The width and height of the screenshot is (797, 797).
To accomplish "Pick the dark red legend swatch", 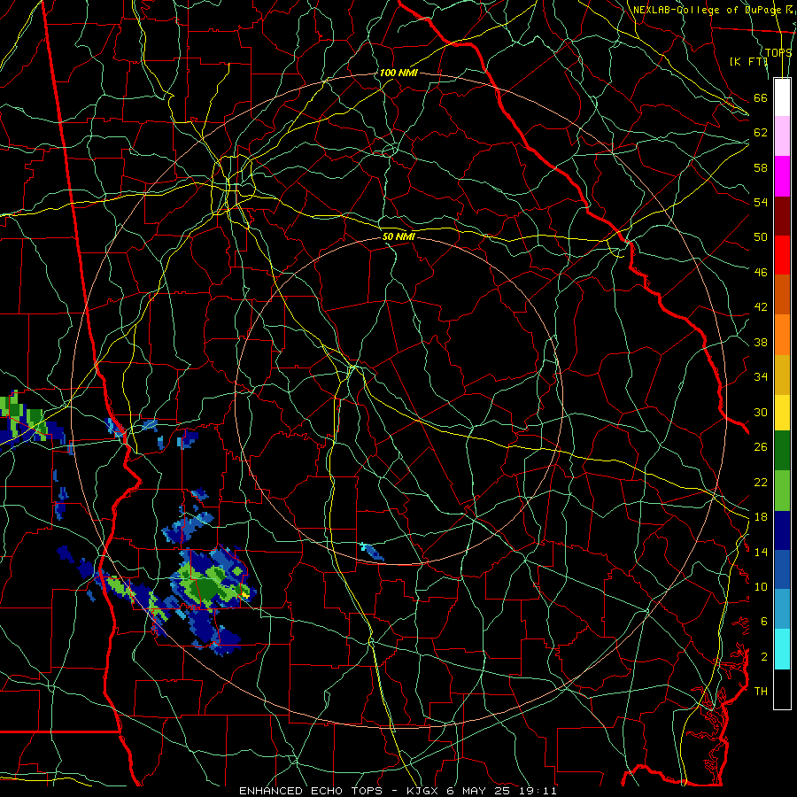I will click(782, 215).
